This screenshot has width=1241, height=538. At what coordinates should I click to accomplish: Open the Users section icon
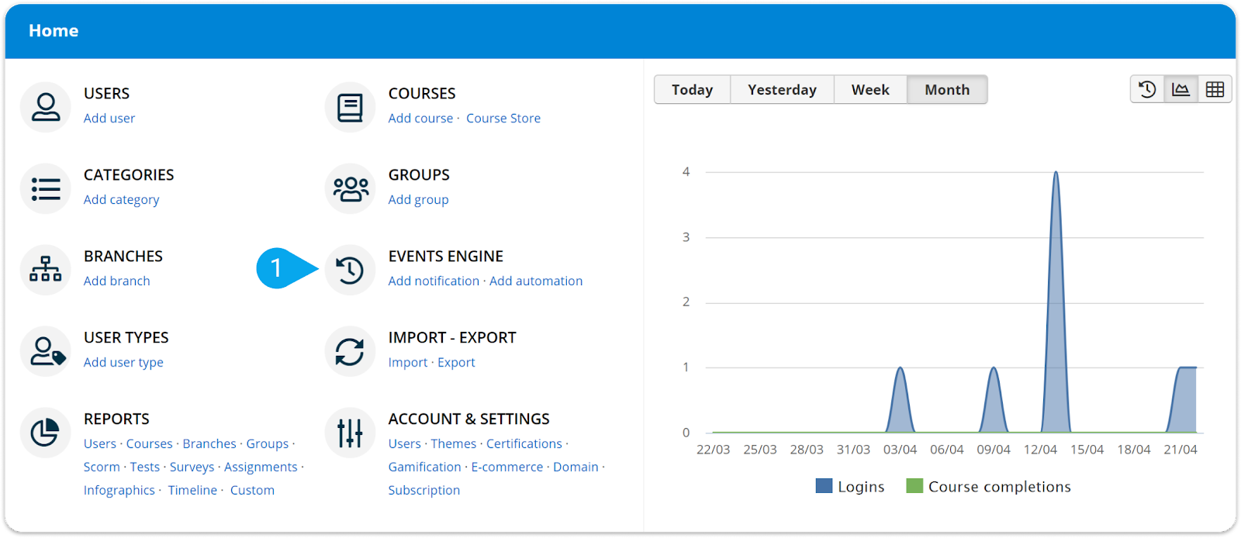click(46, 107)
